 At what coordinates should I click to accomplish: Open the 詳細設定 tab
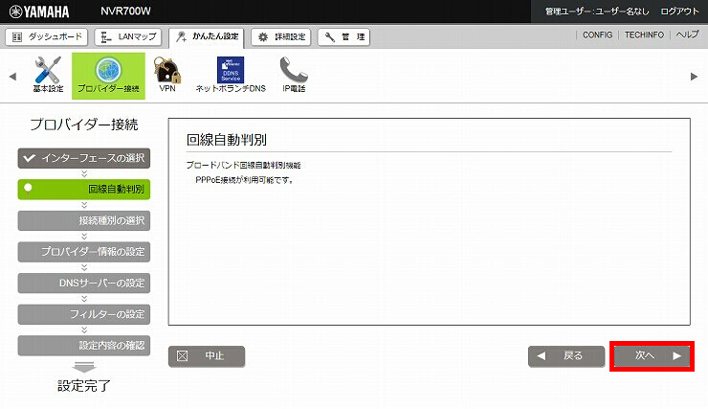pos(281,37)
